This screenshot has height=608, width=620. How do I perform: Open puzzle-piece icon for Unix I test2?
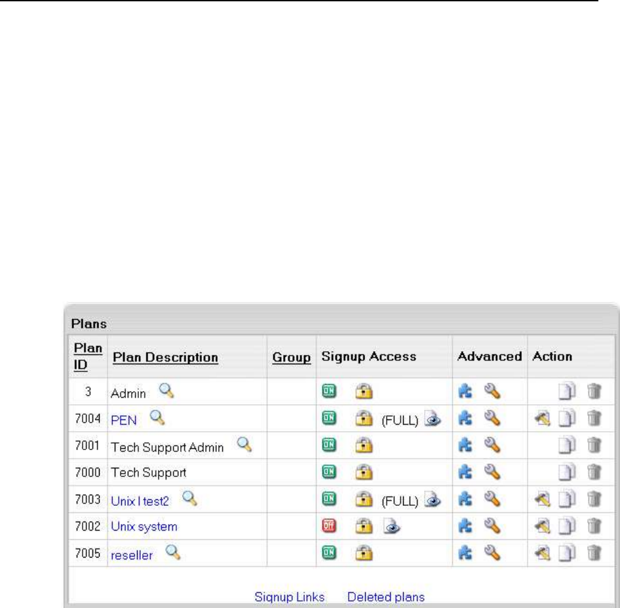(x=465, y=499)
